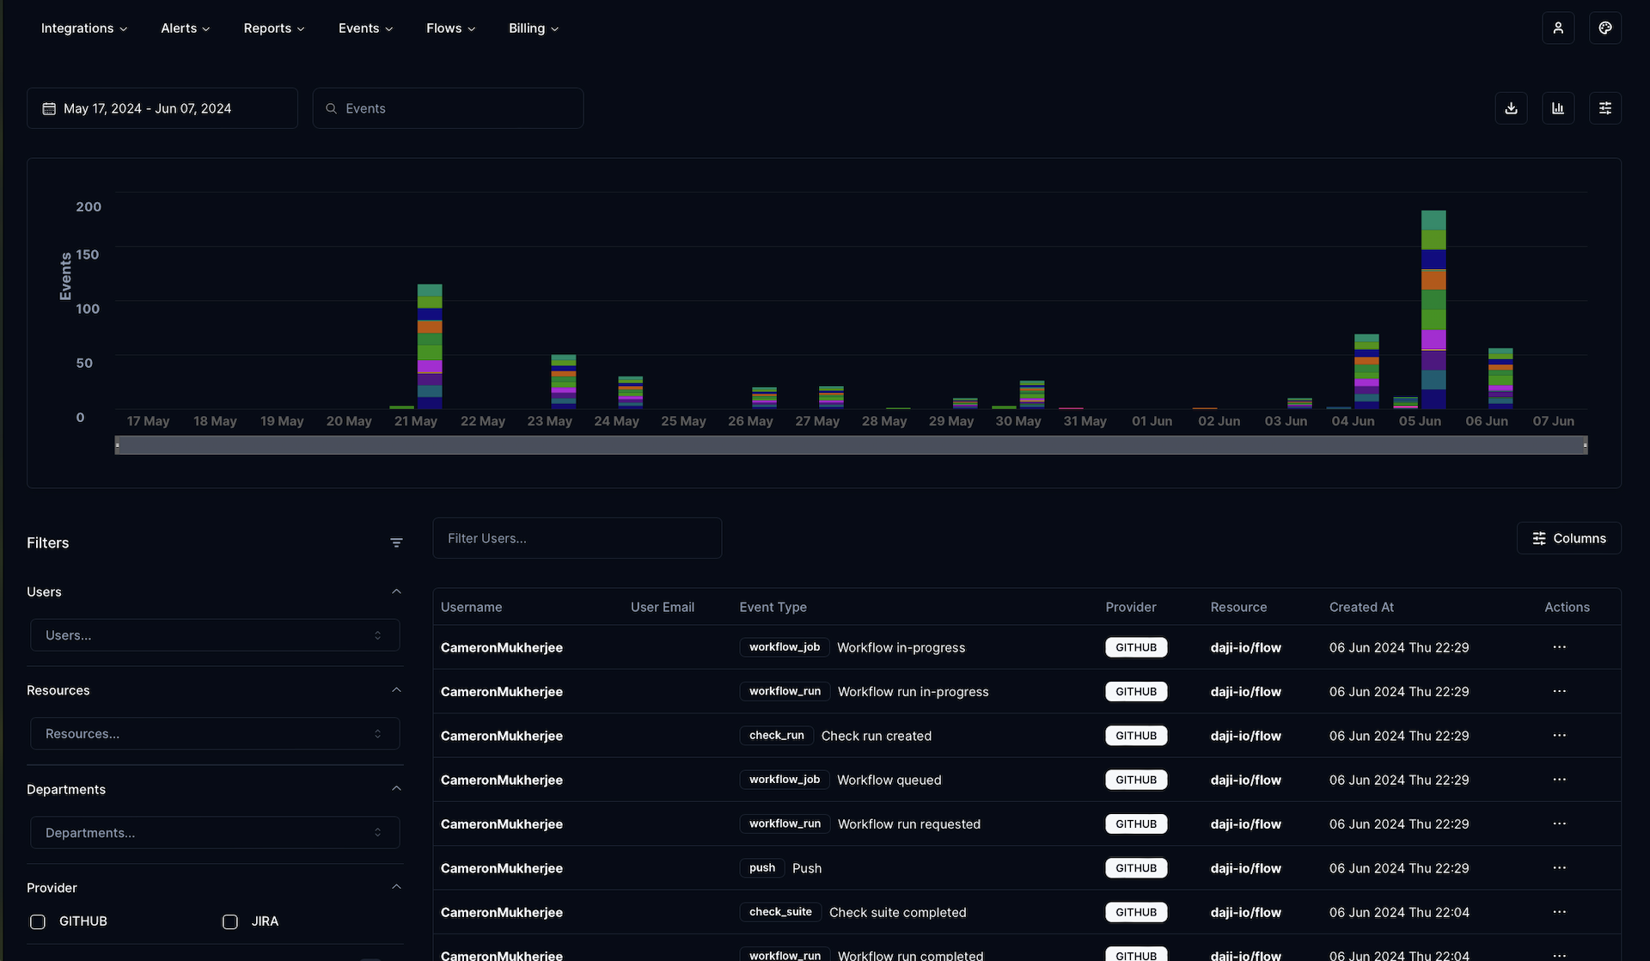Click CameronMukherjee in Check run created row
This screenshot has height=961, width=1650.
tap(502, 736)
